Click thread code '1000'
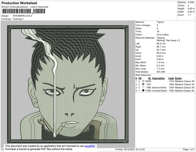Viewport: 196px width, 152px height. (171, 91)
